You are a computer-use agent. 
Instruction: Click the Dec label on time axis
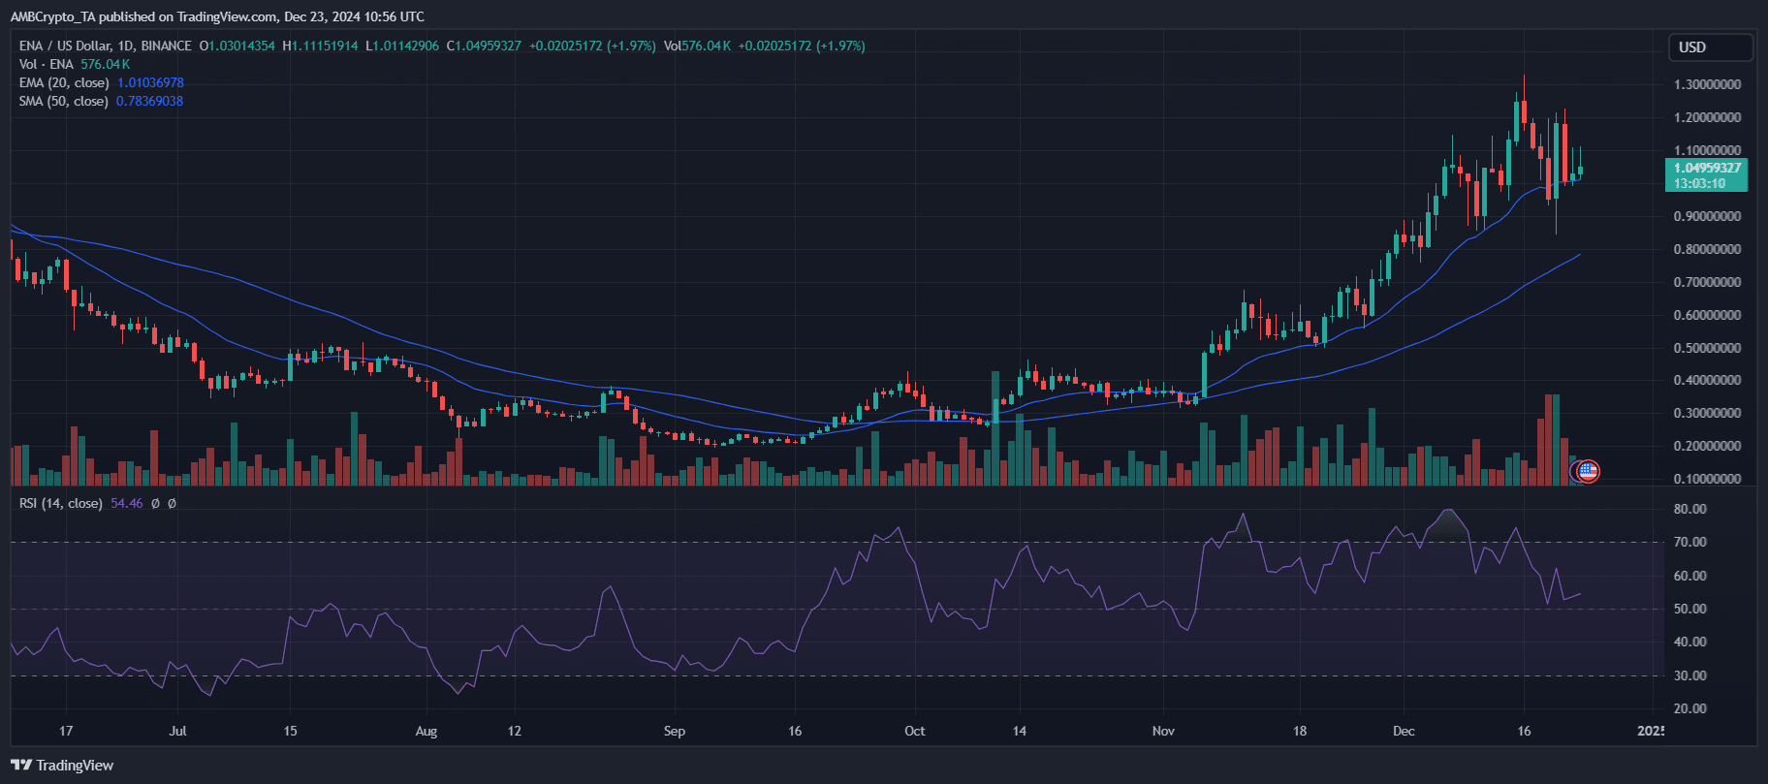pyautogui.click(x=1404, y=731)
